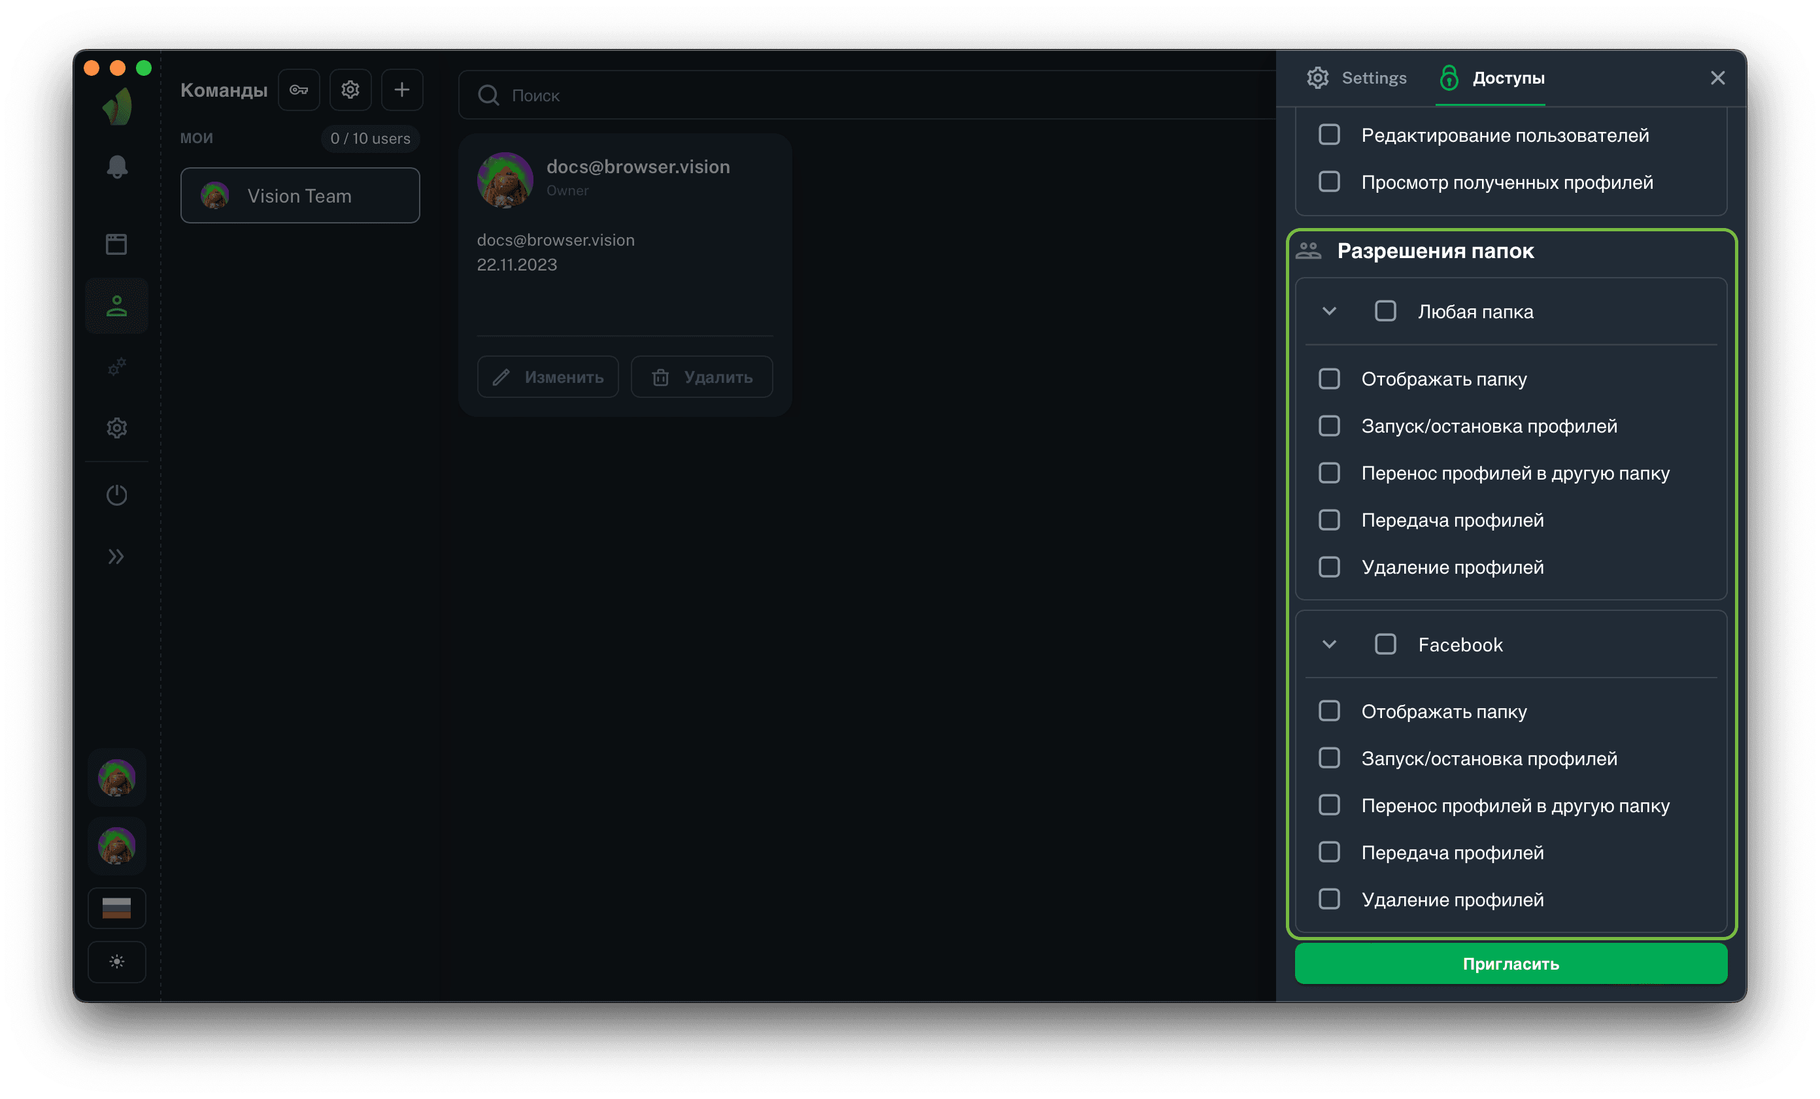The image size is (1820, 1099).
Task: Check the Любая папка checkbox
Action: pos(1385,312)
